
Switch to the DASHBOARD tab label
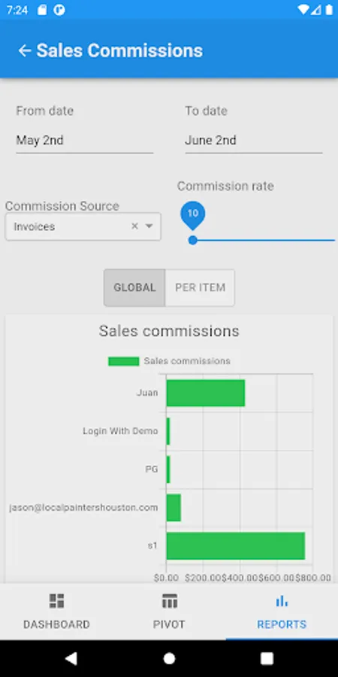tap(56, 624)
